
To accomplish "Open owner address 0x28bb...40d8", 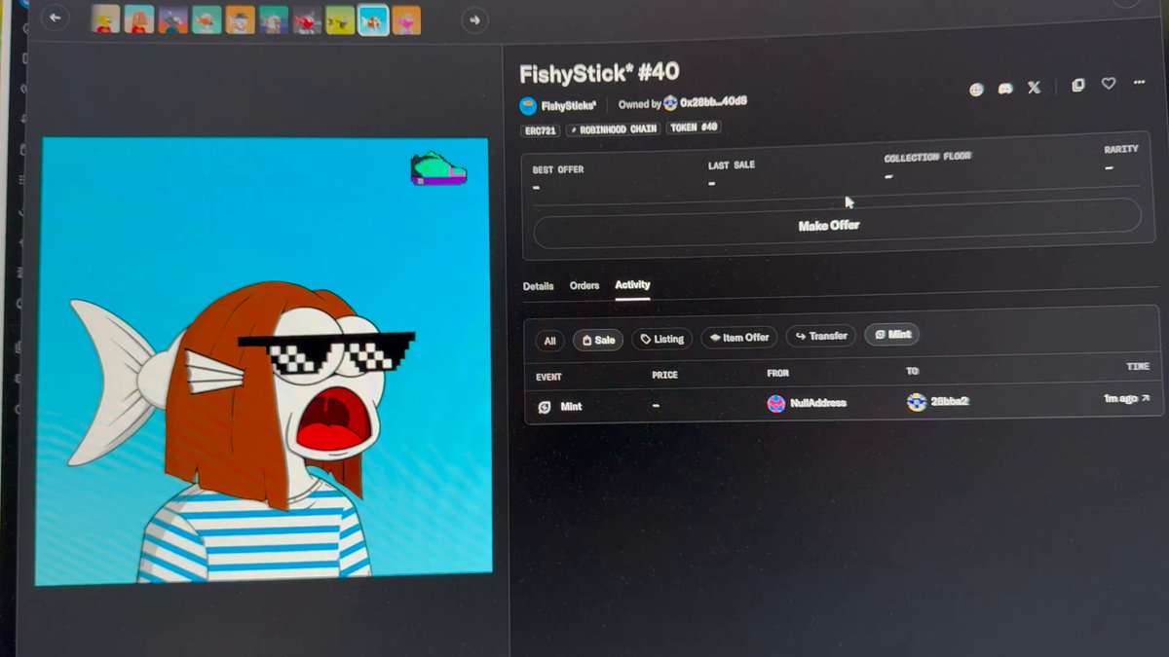I will (714, 102).
